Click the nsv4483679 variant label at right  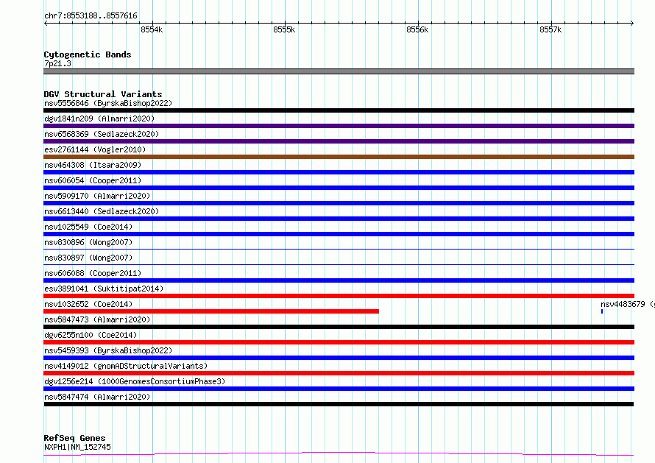(x=628, y=304)
